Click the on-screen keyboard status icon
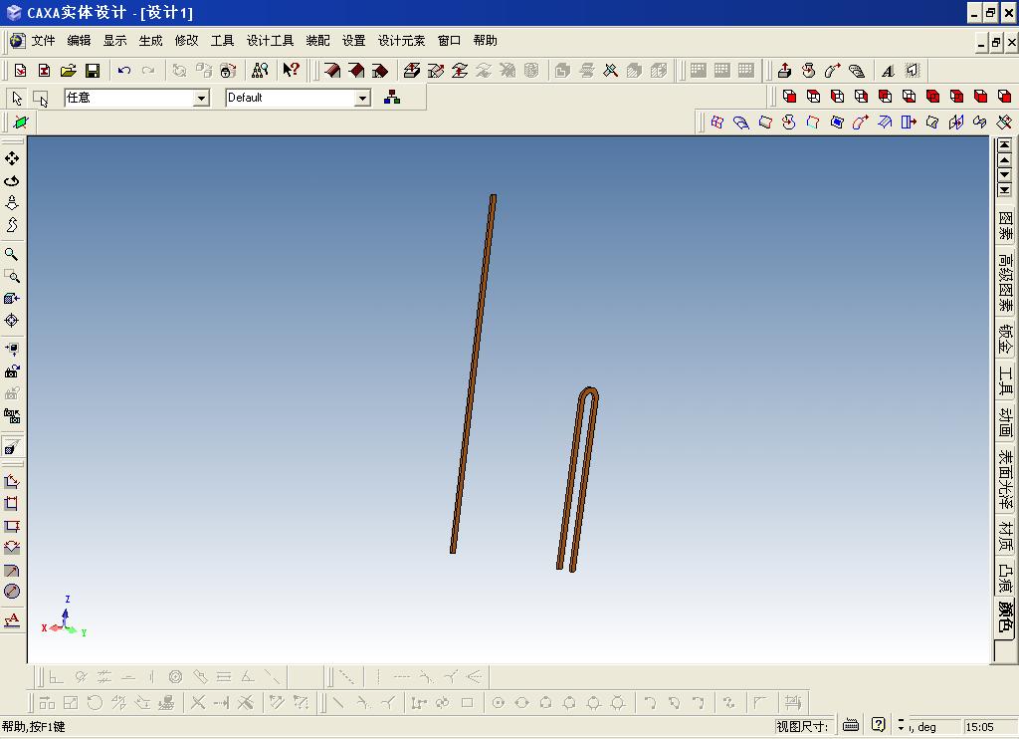 (850, 725)
